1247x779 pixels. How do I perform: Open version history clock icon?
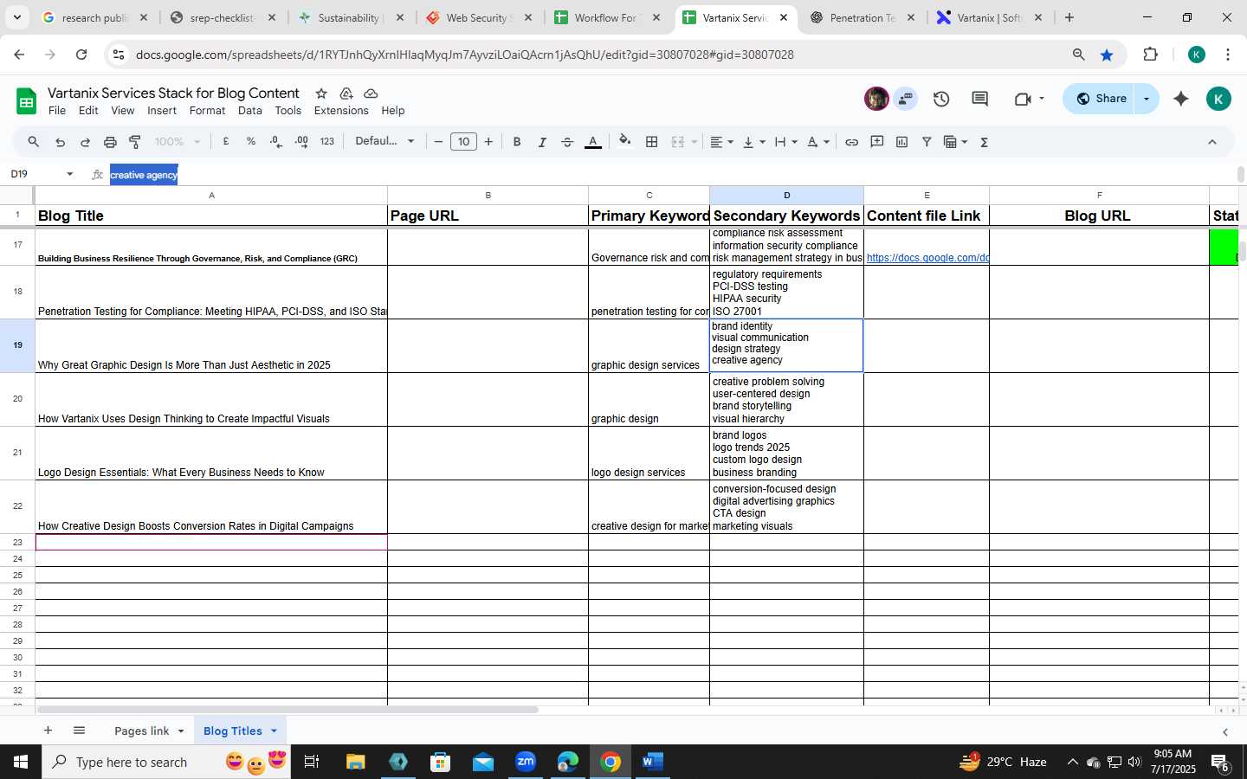941,99
